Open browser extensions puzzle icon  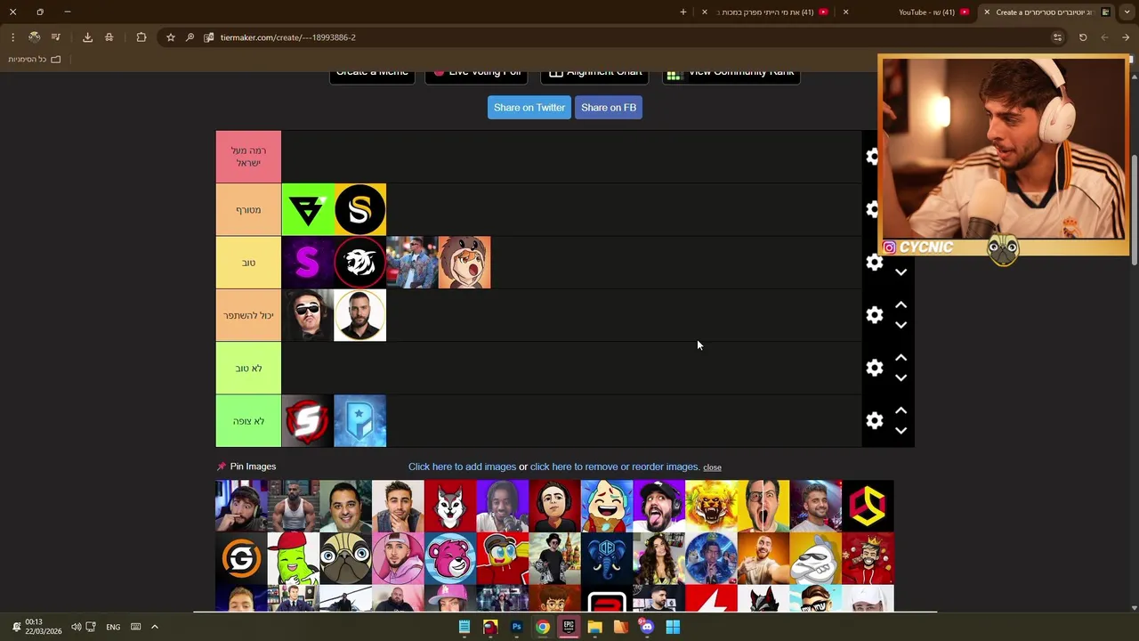pos(141,37)
